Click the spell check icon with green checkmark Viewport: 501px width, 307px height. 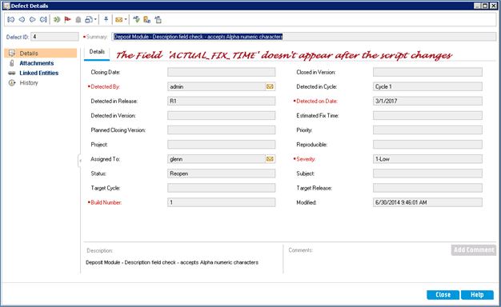pos(136,20)
